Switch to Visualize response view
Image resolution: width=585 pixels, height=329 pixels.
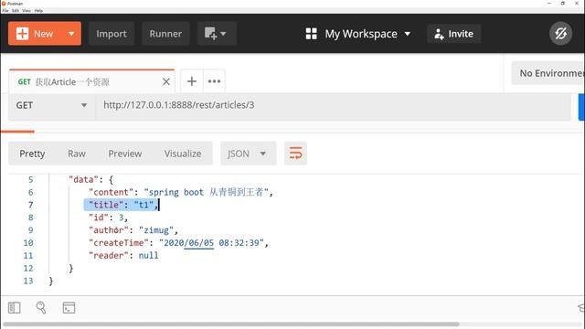click(183, 154)
